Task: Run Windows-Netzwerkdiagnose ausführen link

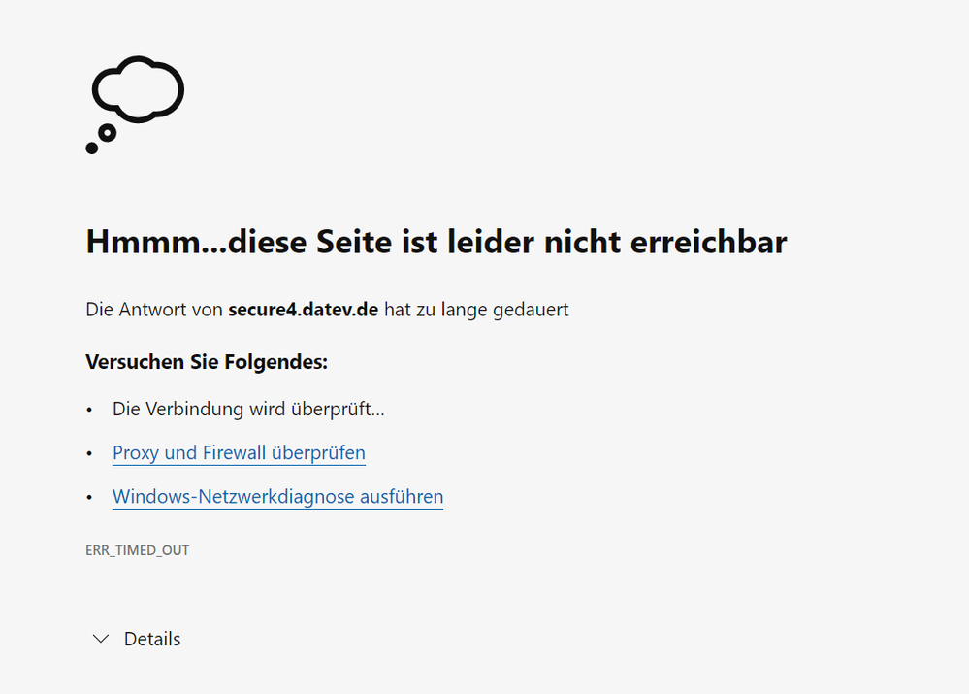Action: (x=277, y=497)
